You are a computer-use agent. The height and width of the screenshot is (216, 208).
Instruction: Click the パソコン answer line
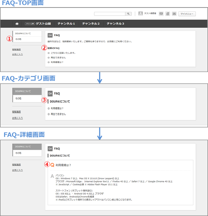[x=60, y=175]
